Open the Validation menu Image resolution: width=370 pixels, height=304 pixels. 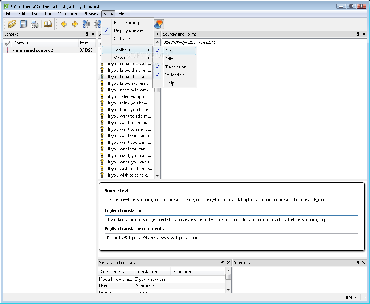(x=67, y=14)
